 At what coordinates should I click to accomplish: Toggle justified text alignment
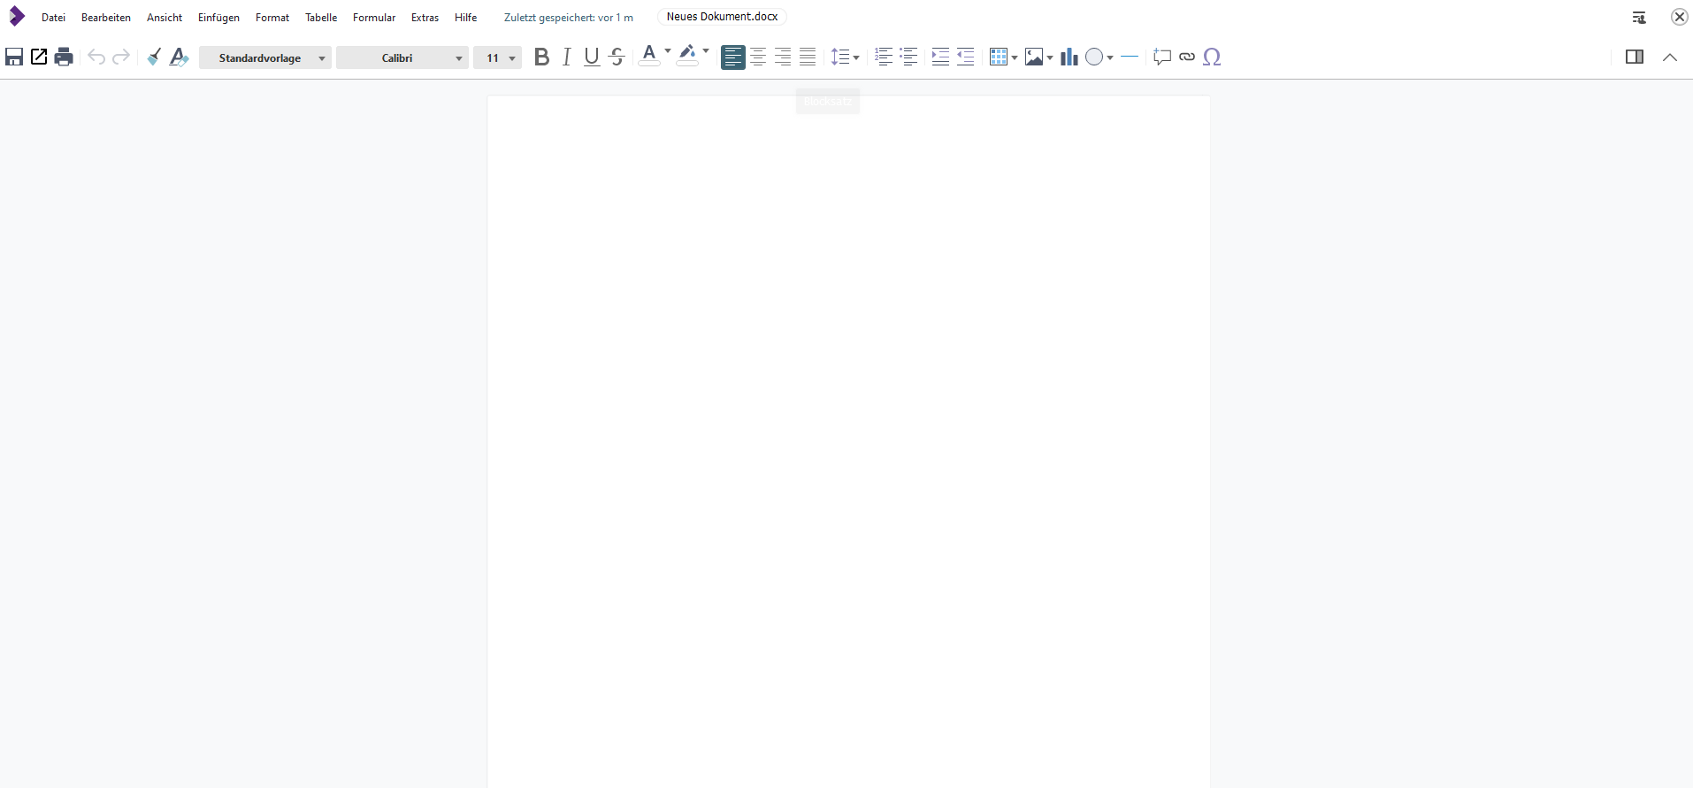click(x=808, y=57)
